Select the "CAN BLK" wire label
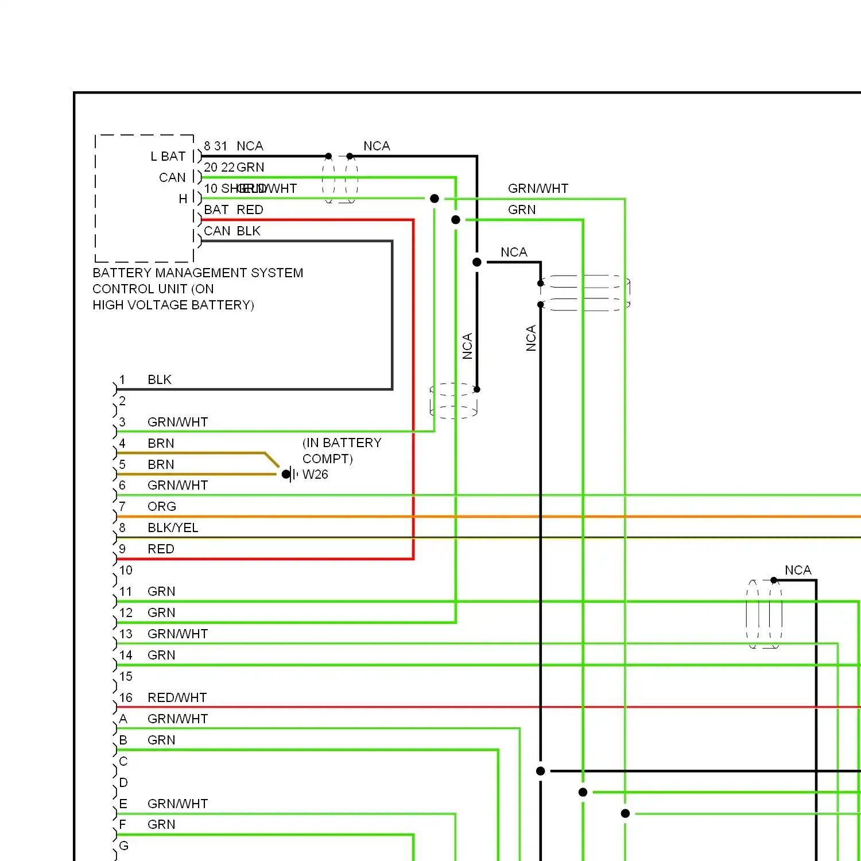Viewport: 861px width, 861px height. (x=232, y=231)
